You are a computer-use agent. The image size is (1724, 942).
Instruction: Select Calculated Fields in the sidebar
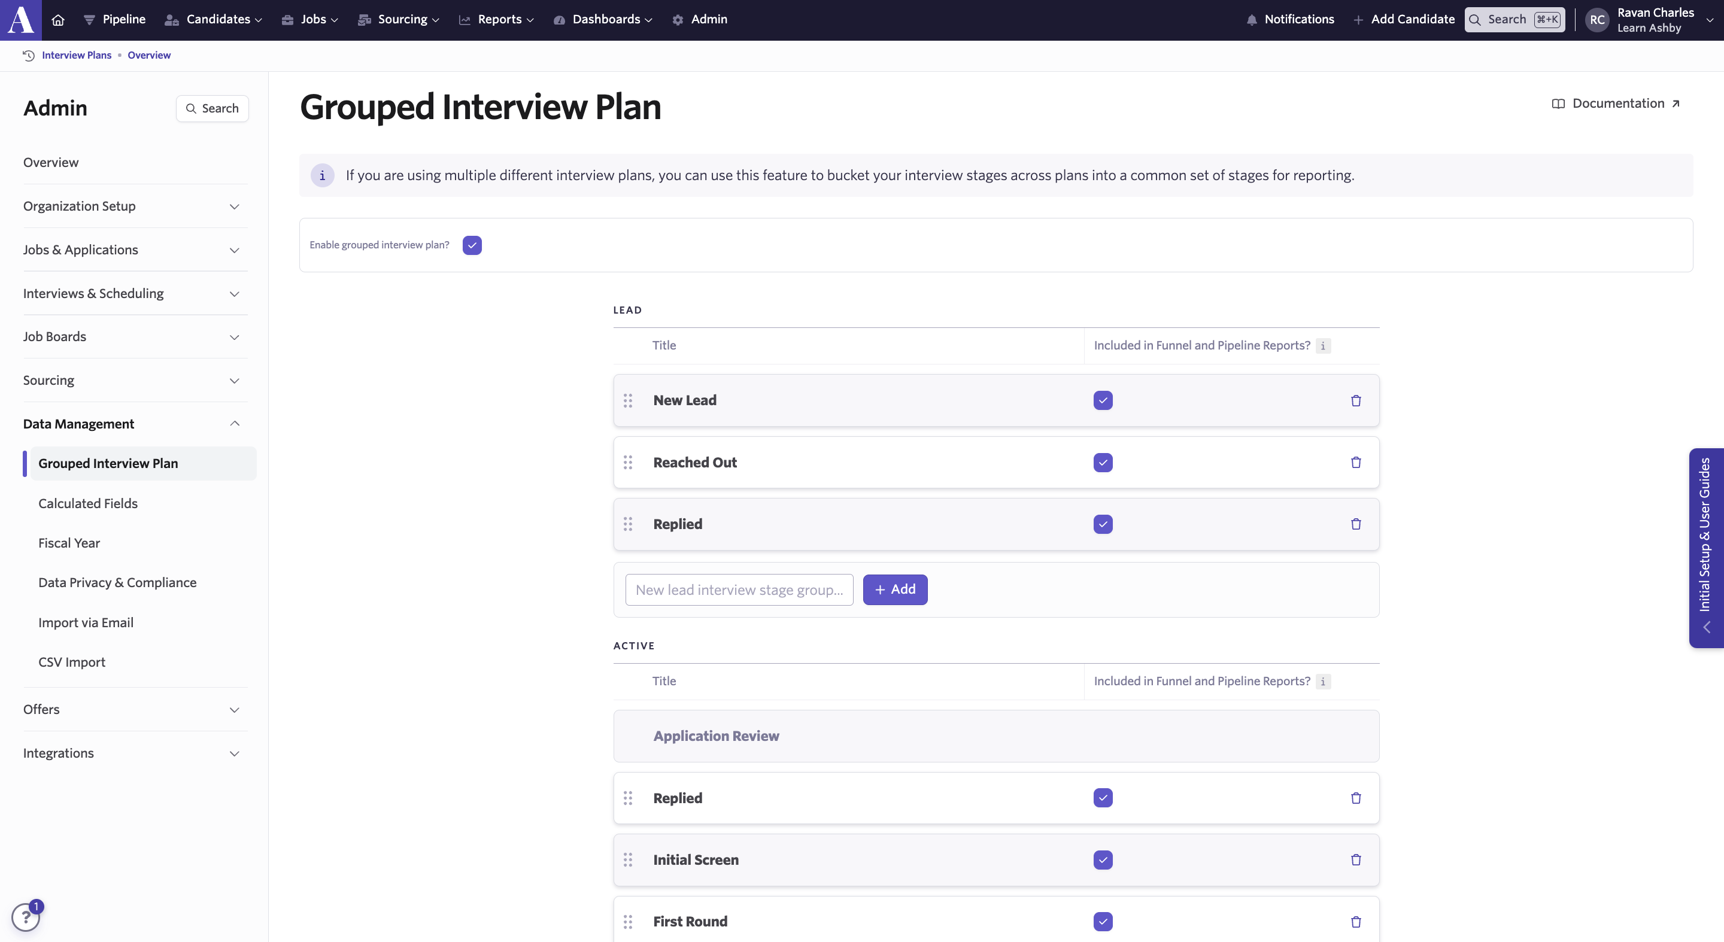click(x=87, y=503)
